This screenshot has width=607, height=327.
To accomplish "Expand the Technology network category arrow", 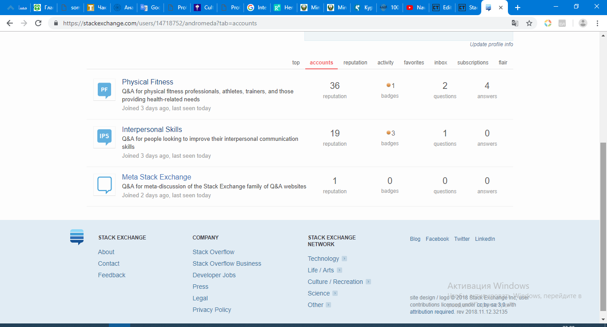I will (344, 259).
